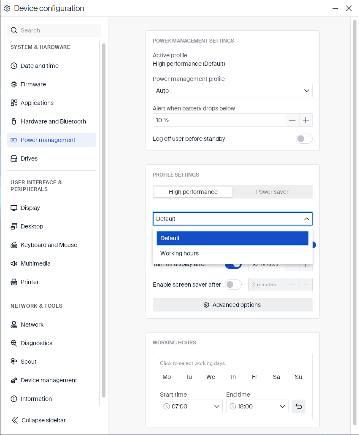Viewport: 359px width, 435px height.
Task: Click the main panel vertical scrollbar
Action: pos(354,223)
